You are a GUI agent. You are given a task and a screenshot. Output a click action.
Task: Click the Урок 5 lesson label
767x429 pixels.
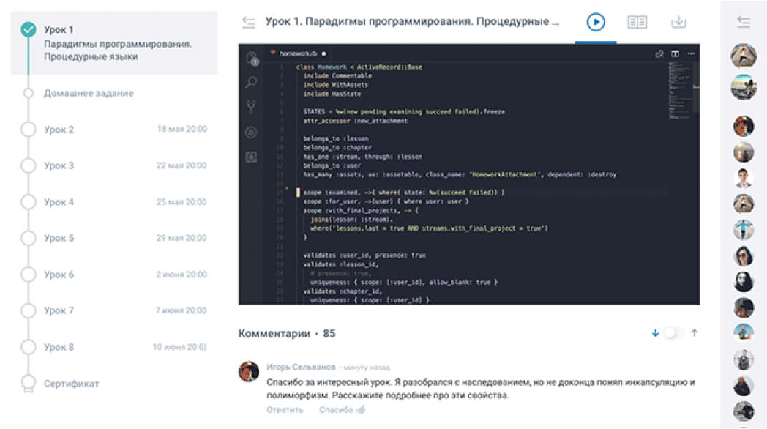tap(59, 238)
